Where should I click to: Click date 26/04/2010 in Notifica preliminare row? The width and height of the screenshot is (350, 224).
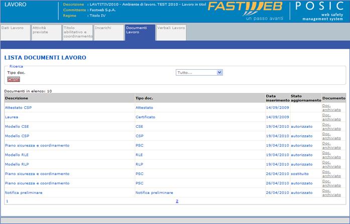click(x=278, y=192)
